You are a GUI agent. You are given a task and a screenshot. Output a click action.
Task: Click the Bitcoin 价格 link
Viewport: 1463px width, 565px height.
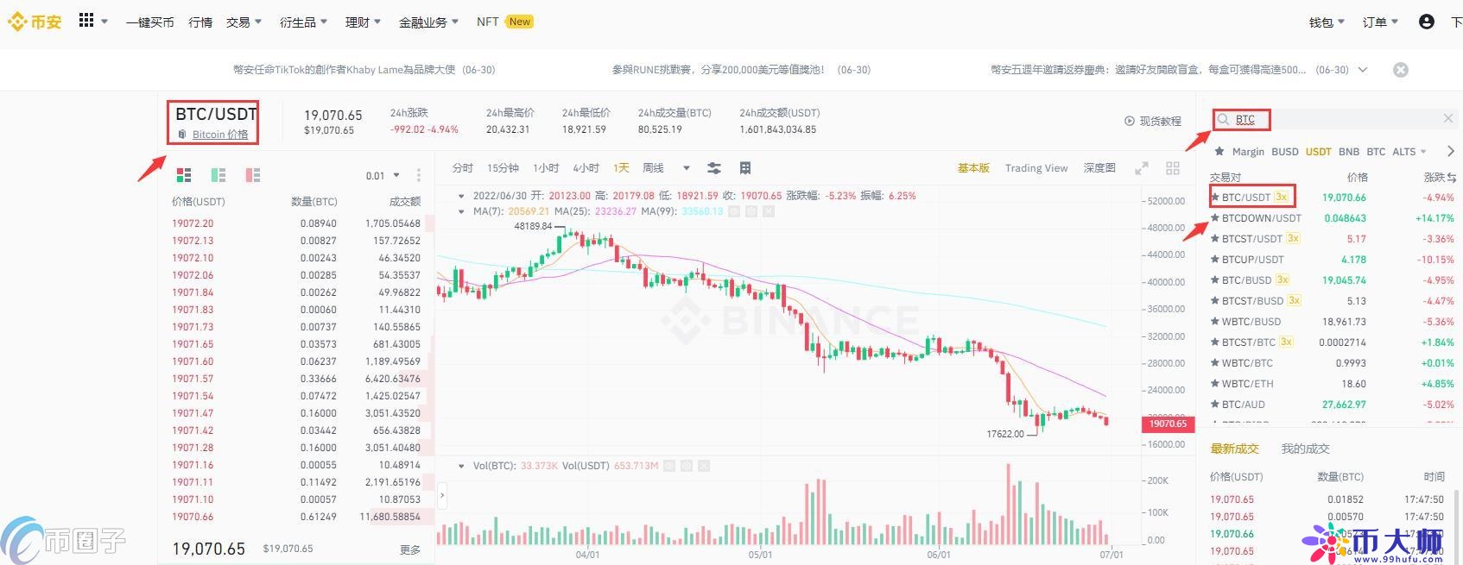(x=220, y=135)
